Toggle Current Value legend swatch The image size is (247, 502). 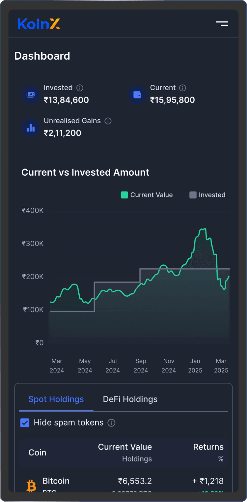(124, 195)
